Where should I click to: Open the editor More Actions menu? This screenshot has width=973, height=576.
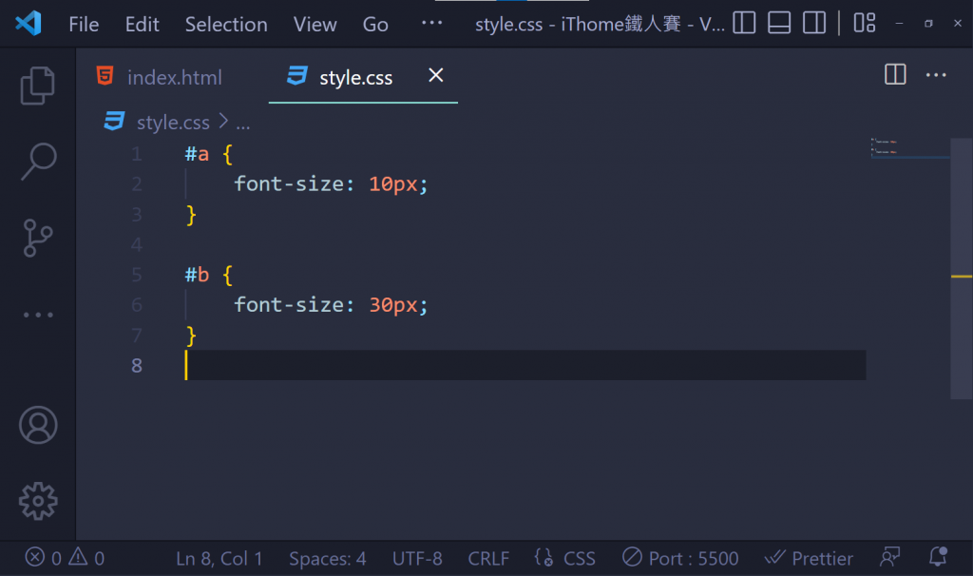point(936,75)
